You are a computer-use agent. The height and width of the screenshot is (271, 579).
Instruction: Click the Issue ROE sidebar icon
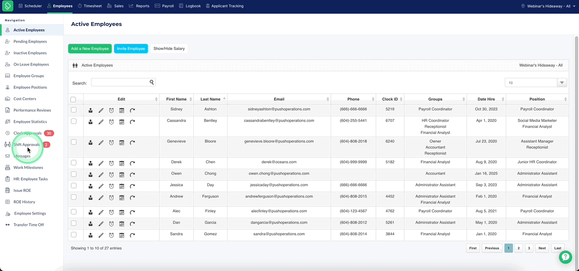(x=8, y=190)
